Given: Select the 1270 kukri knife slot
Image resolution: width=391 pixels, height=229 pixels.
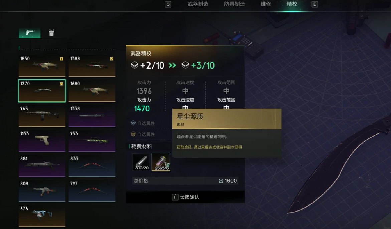Looking at the screenshot, I should [x=42, y=91].
